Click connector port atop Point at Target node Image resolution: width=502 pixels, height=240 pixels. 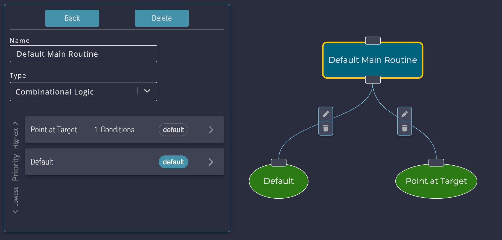pyautogui.click(x=436, y=163)
